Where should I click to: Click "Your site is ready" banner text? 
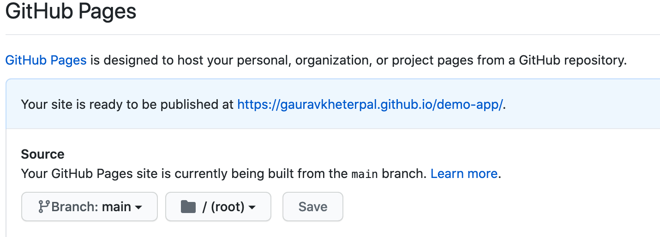(127, 104)
